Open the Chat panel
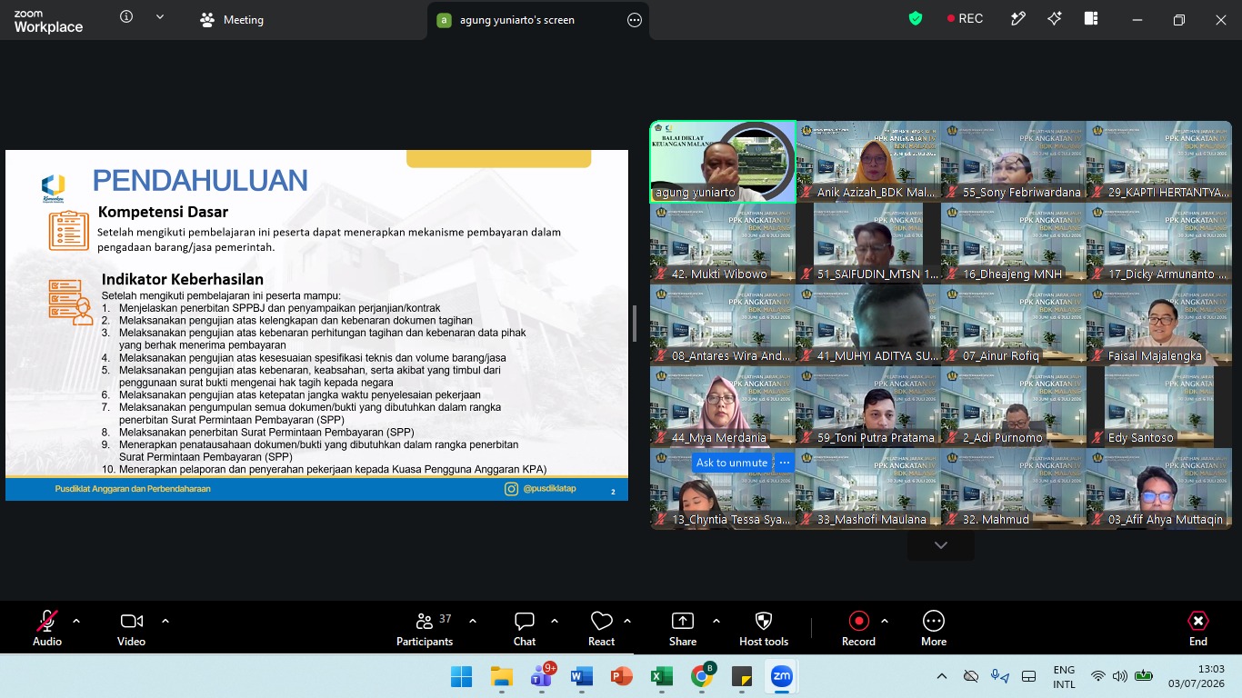The image size is (1242, 698). [525, 628]
